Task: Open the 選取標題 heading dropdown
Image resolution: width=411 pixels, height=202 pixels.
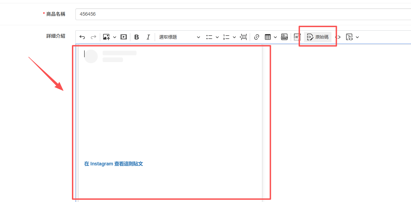Action: point(179,37)
